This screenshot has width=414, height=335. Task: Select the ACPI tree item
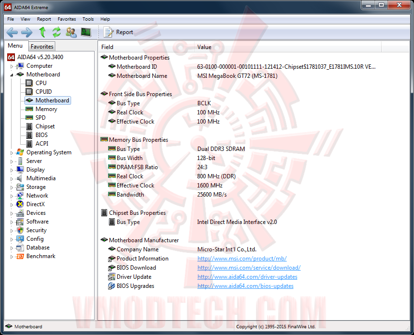point(42,144)
